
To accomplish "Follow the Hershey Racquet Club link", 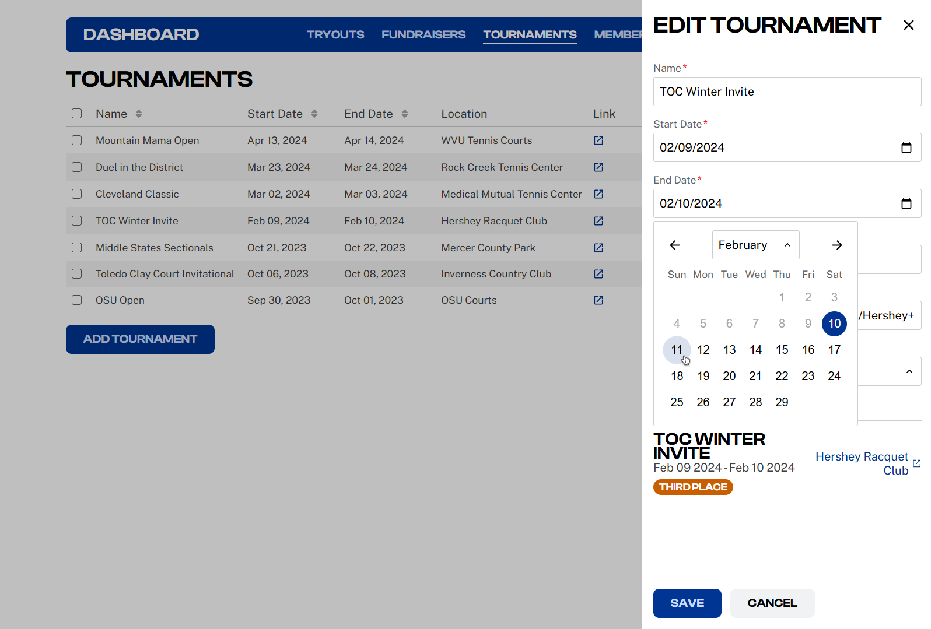I will coord(862,463).
